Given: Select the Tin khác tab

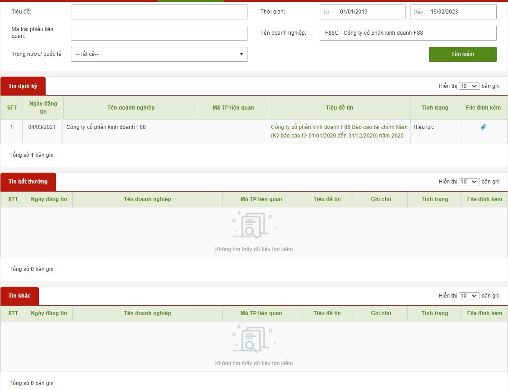Looking at the screenshot, I should pyautogui.click(x=20, y=296).
